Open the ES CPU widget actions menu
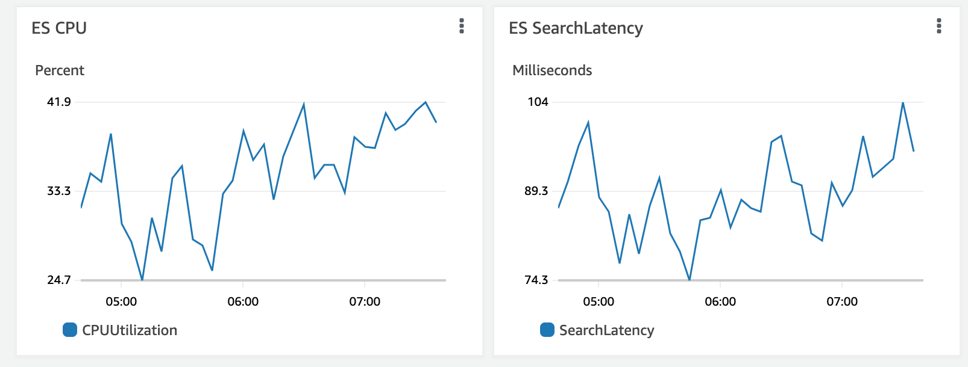 (x=462, y=26)
